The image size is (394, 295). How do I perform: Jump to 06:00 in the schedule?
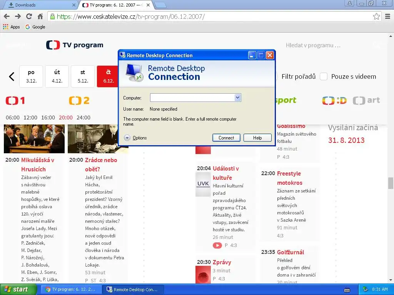coord(13,118)
